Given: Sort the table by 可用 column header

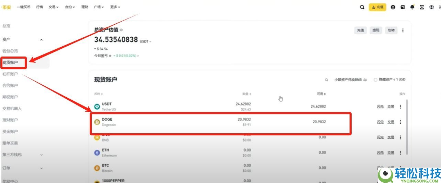Looking at the screenshot, I should tap(321, 94).
